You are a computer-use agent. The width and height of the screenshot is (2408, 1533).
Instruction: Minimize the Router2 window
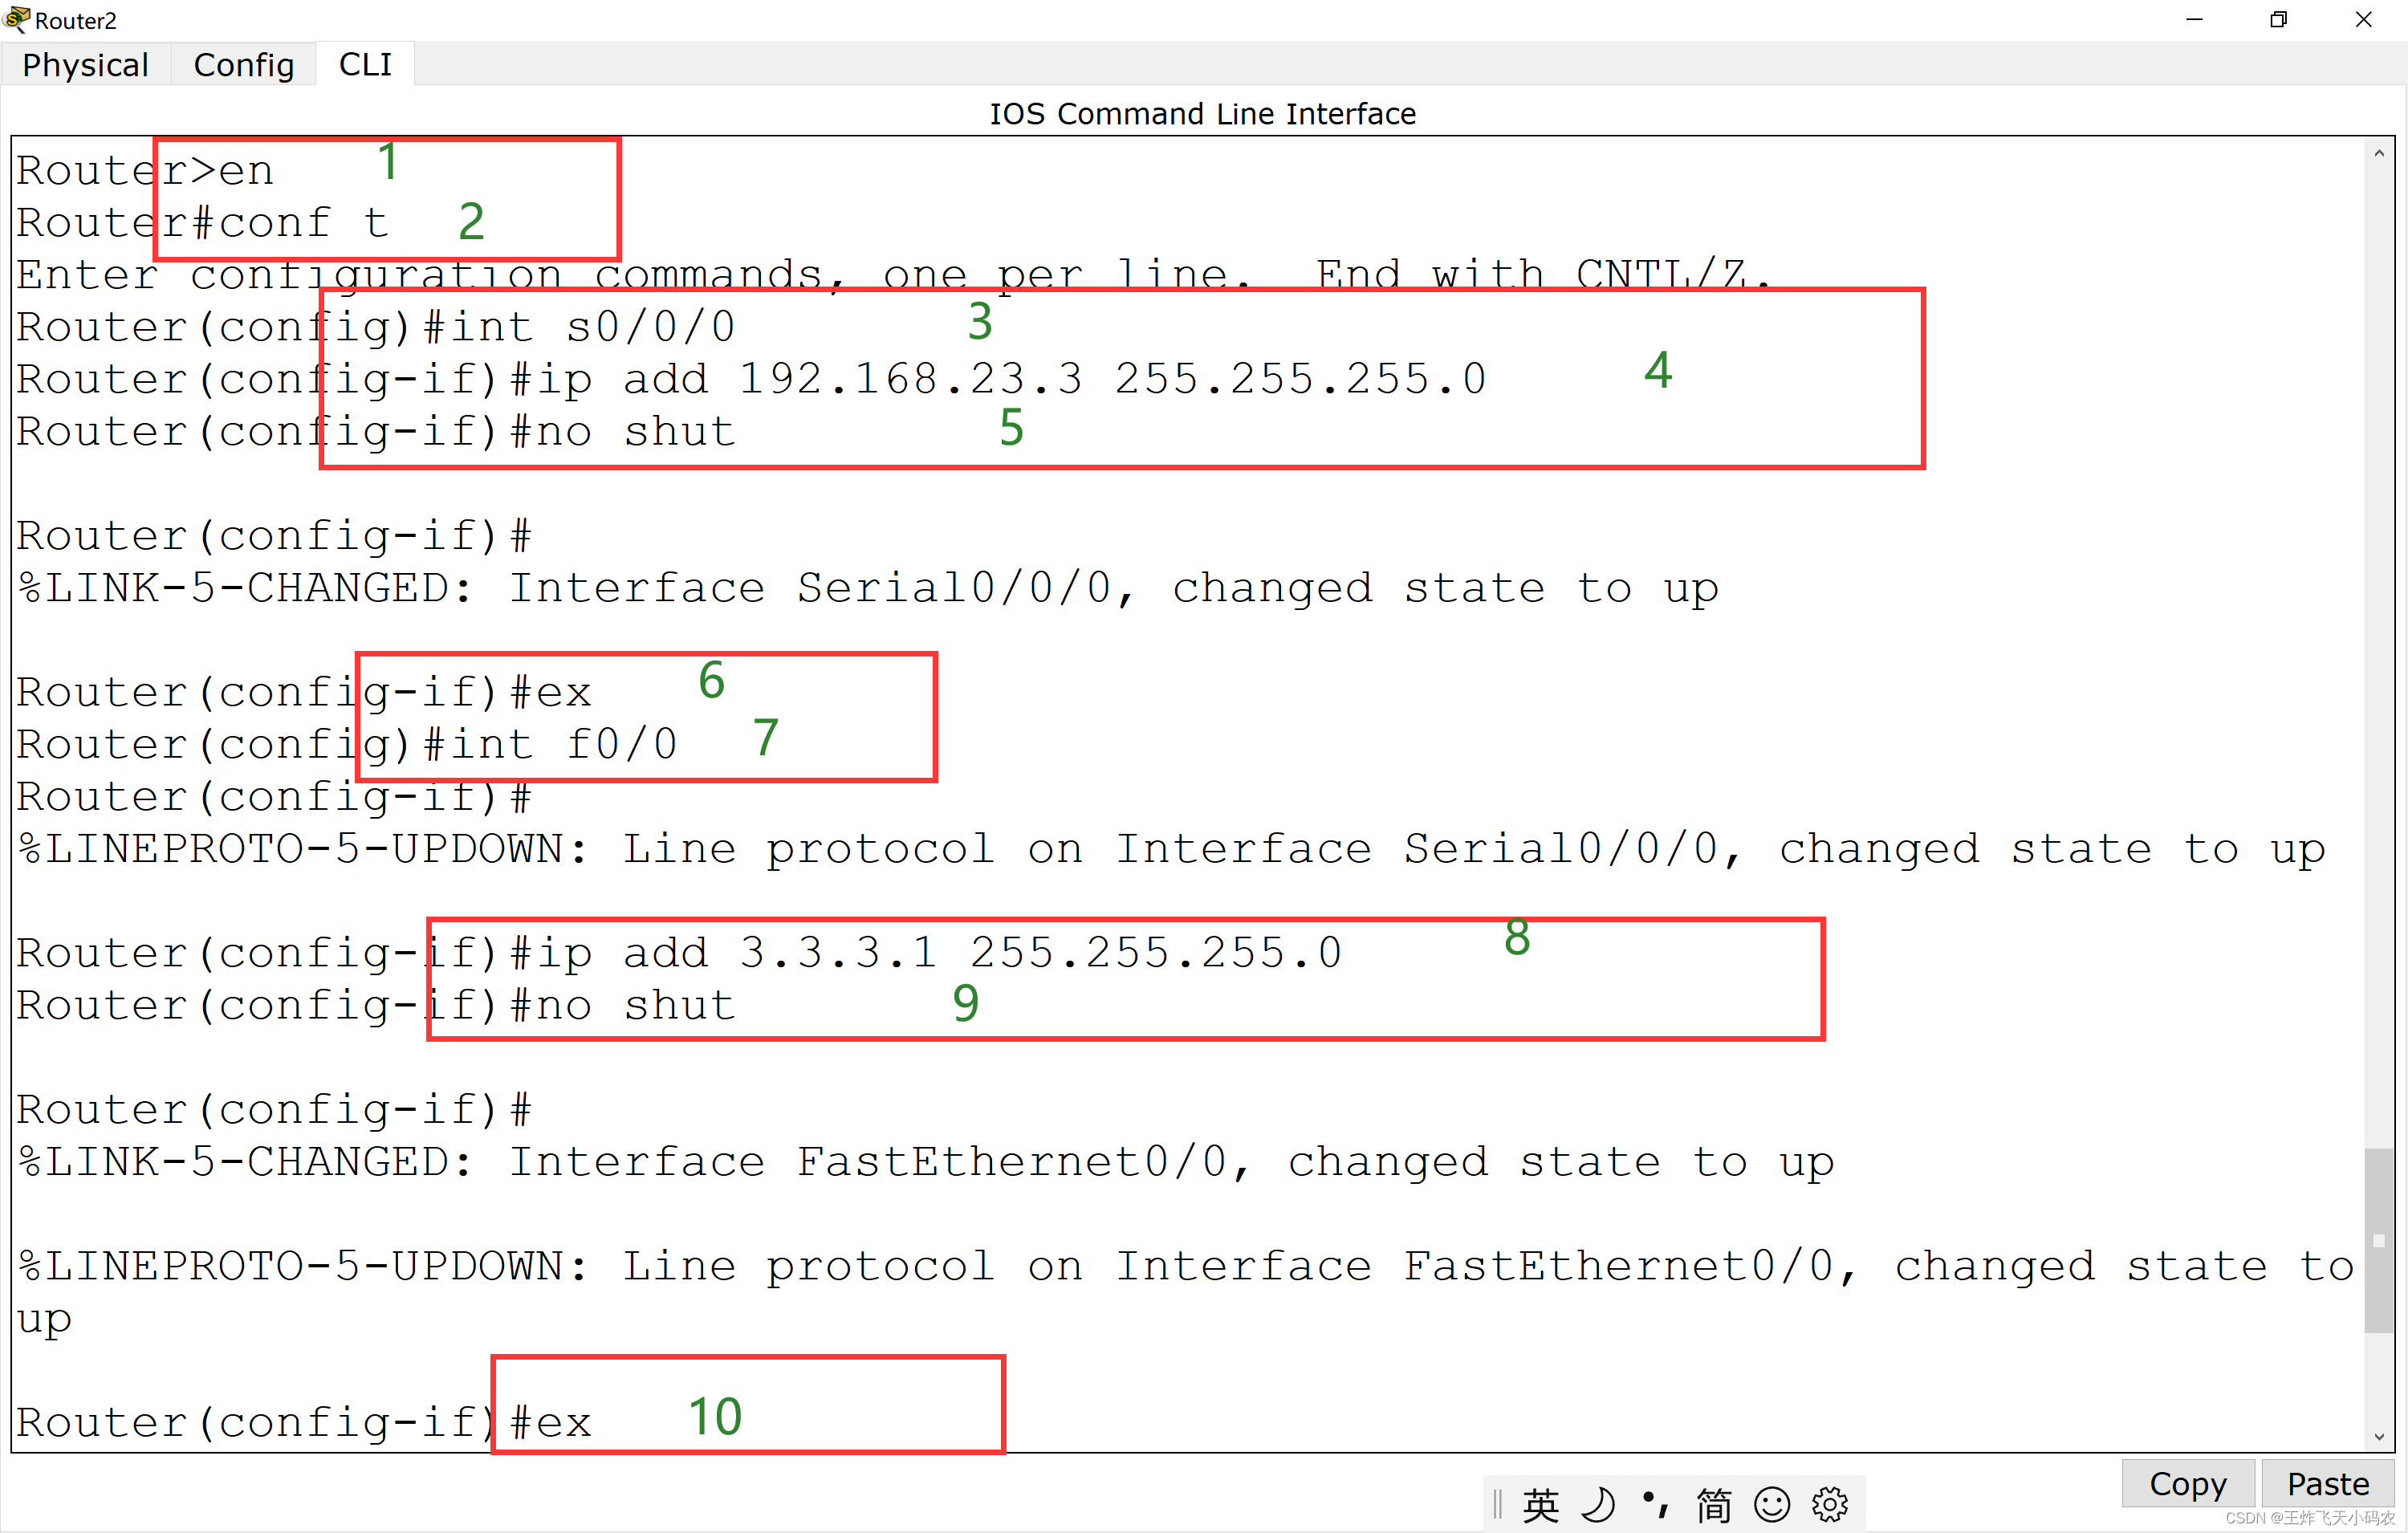coord(2195,19)
